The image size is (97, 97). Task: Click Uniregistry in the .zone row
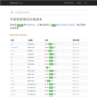[32, 84]
